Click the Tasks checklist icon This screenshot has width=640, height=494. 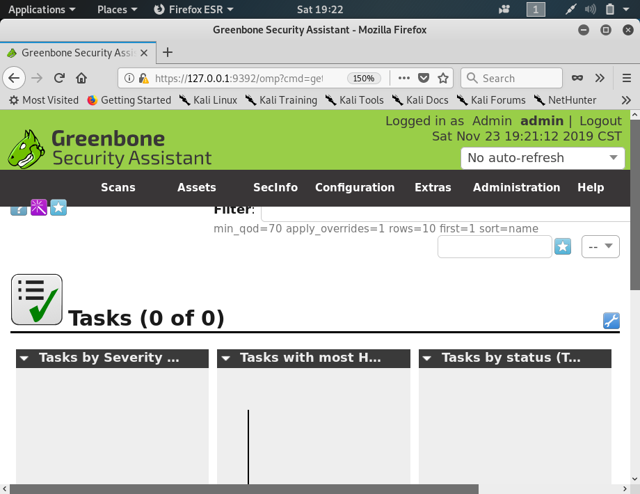click(x=37, y=299)
